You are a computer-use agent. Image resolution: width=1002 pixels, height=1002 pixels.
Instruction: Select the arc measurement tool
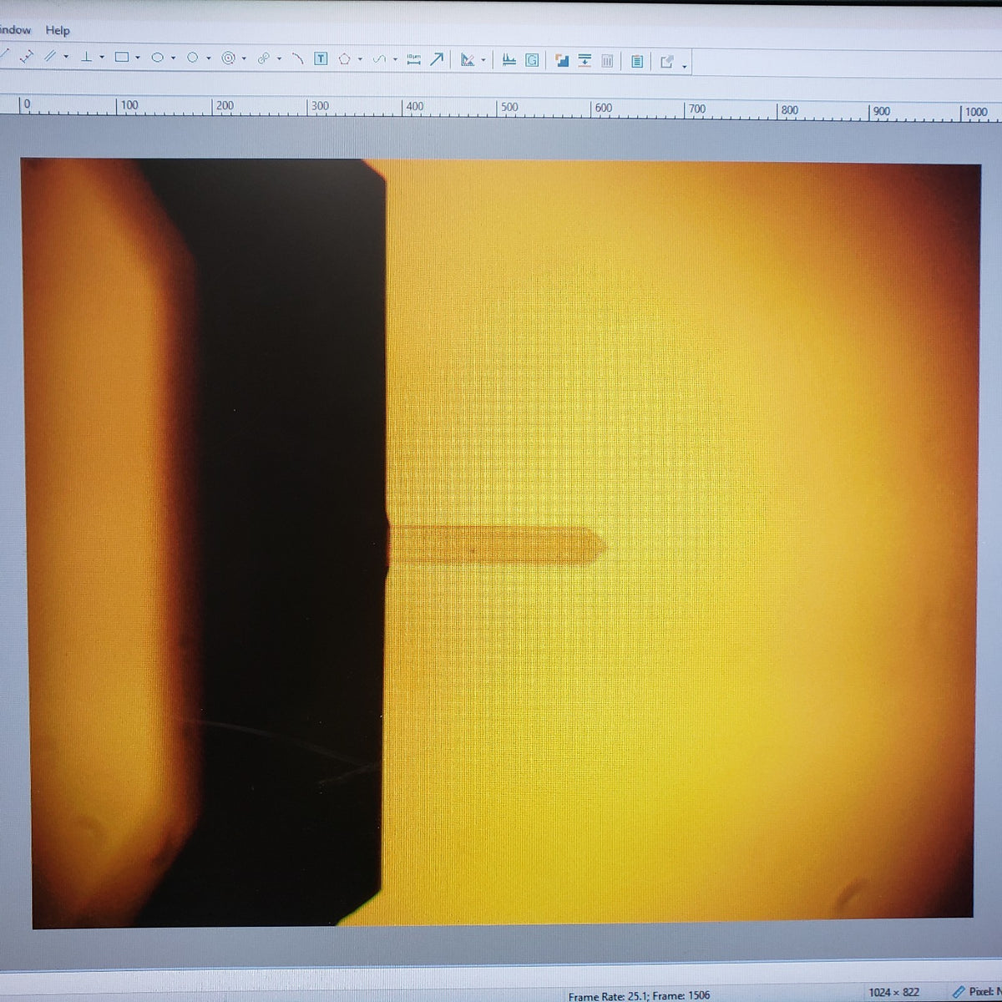(x=298, y=58)
